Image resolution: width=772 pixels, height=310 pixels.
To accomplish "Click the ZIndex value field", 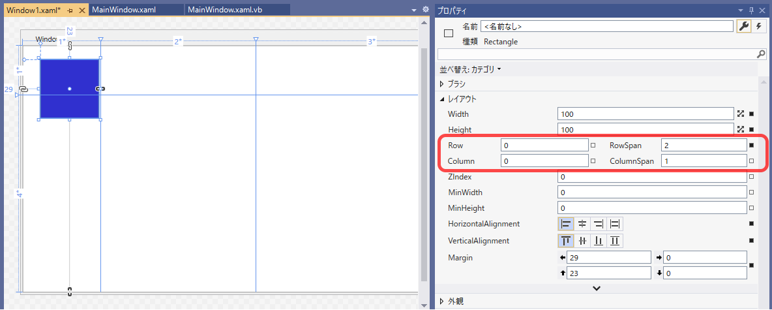I will 653,176.
